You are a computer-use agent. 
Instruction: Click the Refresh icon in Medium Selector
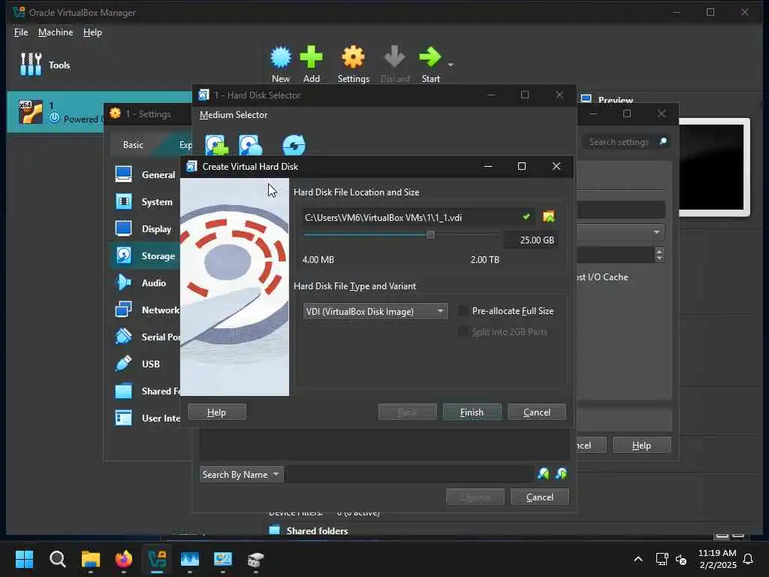(x=294, y=145)
